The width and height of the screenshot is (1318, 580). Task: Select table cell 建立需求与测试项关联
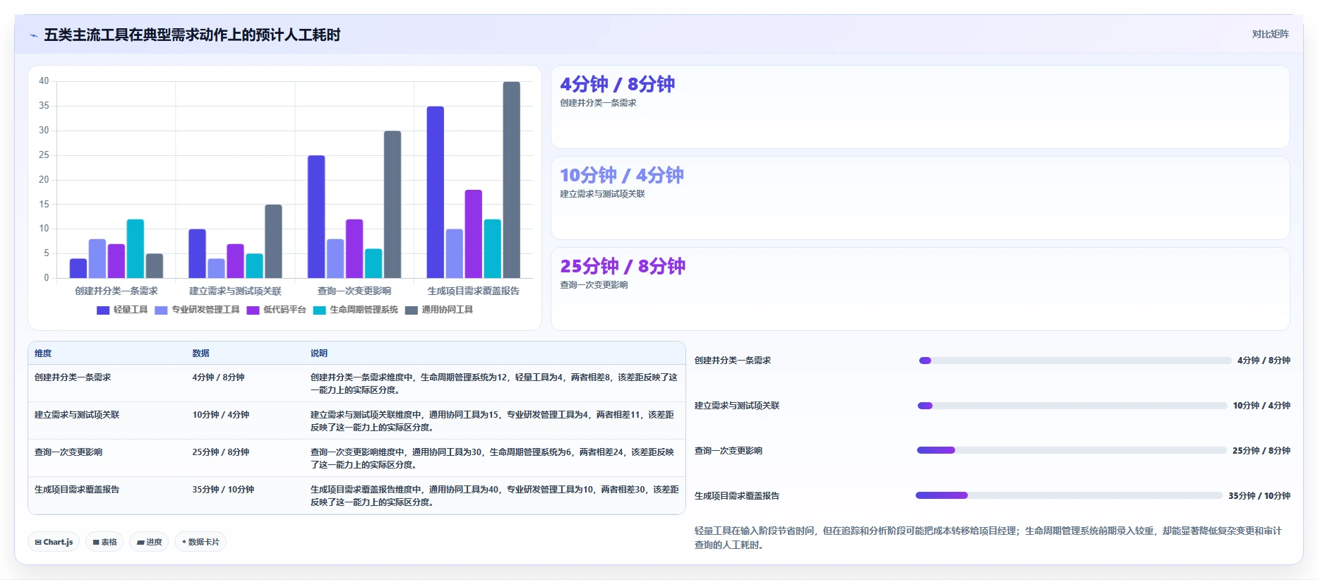pyautogui.click(x=77, y=415)
